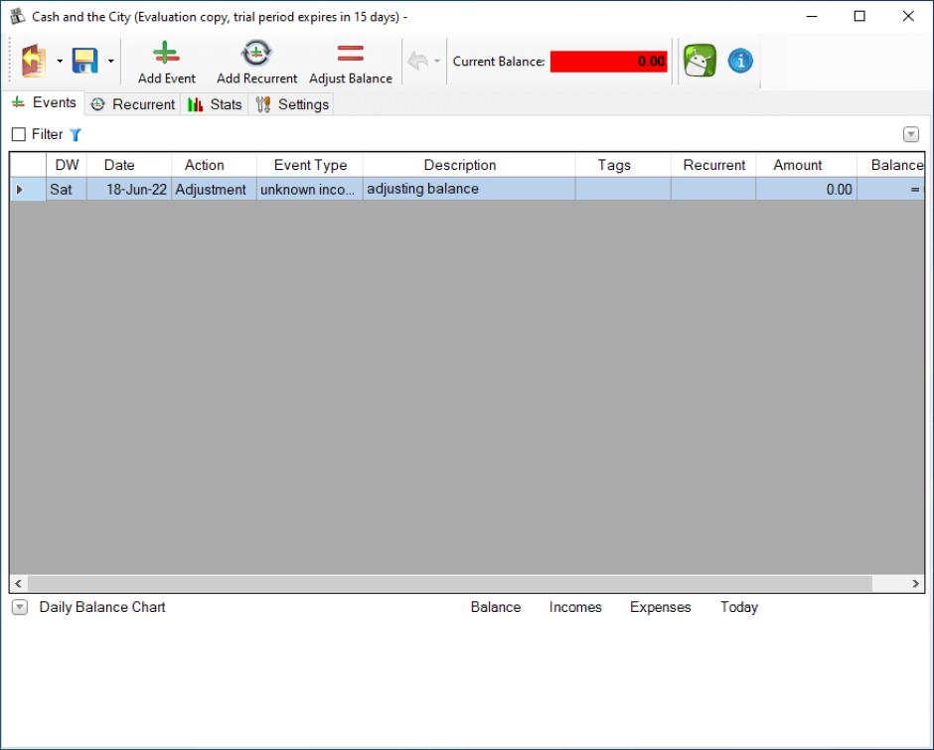Click the Today chart legend label
This screenshot has height=750, width=934.
pos(739,607)
